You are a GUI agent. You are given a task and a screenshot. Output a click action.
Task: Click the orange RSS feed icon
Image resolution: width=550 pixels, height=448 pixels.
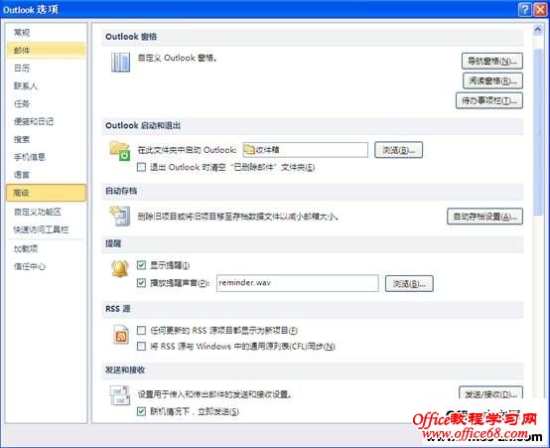(x=121, y=335)
